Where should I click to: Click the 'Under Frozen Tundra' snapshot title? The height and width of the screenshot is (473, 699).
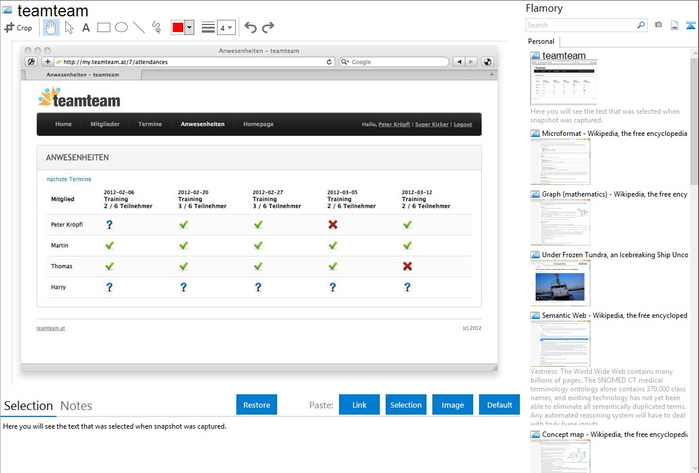[x=615, y=255]
